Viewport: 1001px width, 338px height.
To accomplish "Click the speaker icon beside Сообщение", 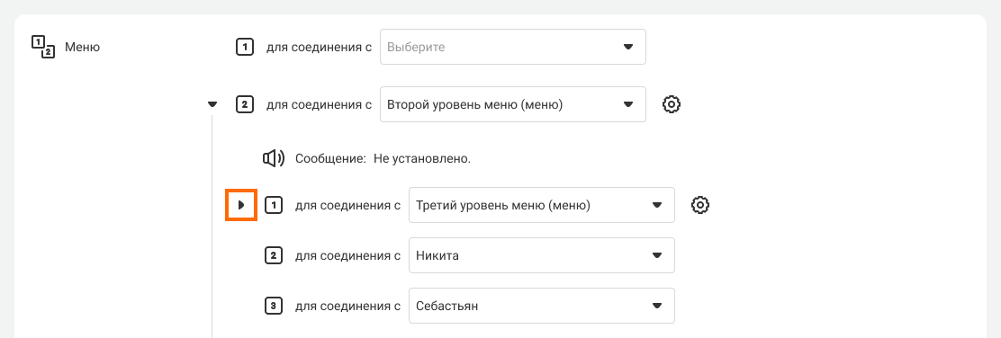I will 274,158.
